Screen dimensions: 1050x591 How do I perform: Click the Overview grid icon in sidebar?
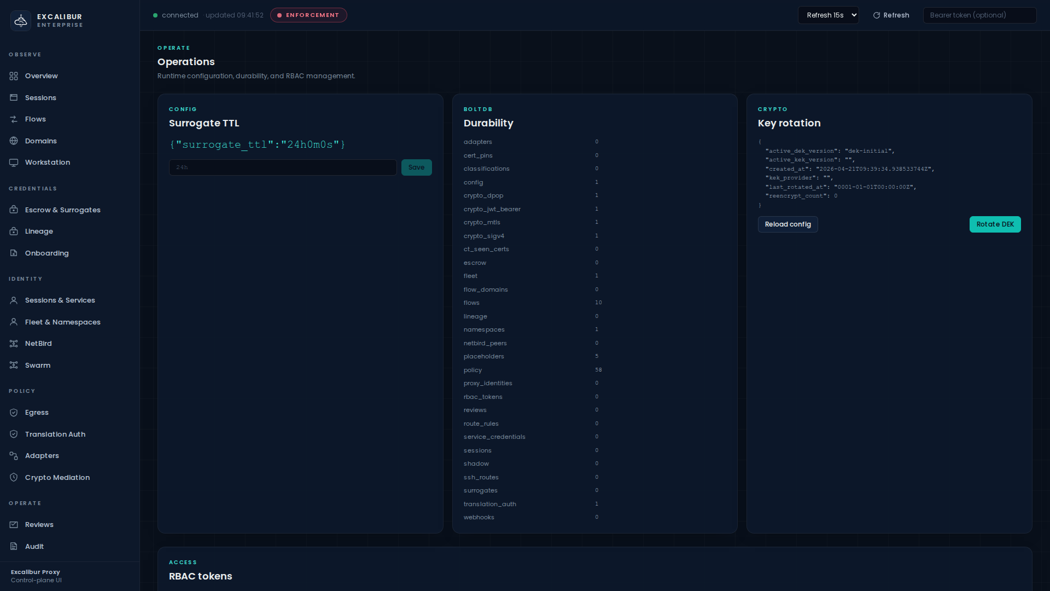tap(14, 76)
